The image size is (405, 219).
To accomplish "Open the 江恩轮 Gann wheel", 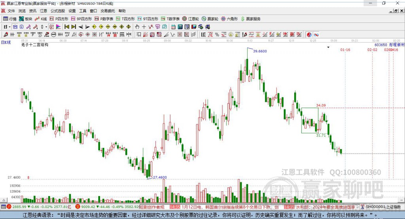I will 191,19.
